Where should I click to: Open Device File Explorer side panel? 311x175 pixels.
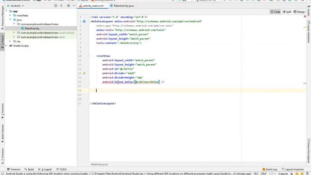(309, 151)
